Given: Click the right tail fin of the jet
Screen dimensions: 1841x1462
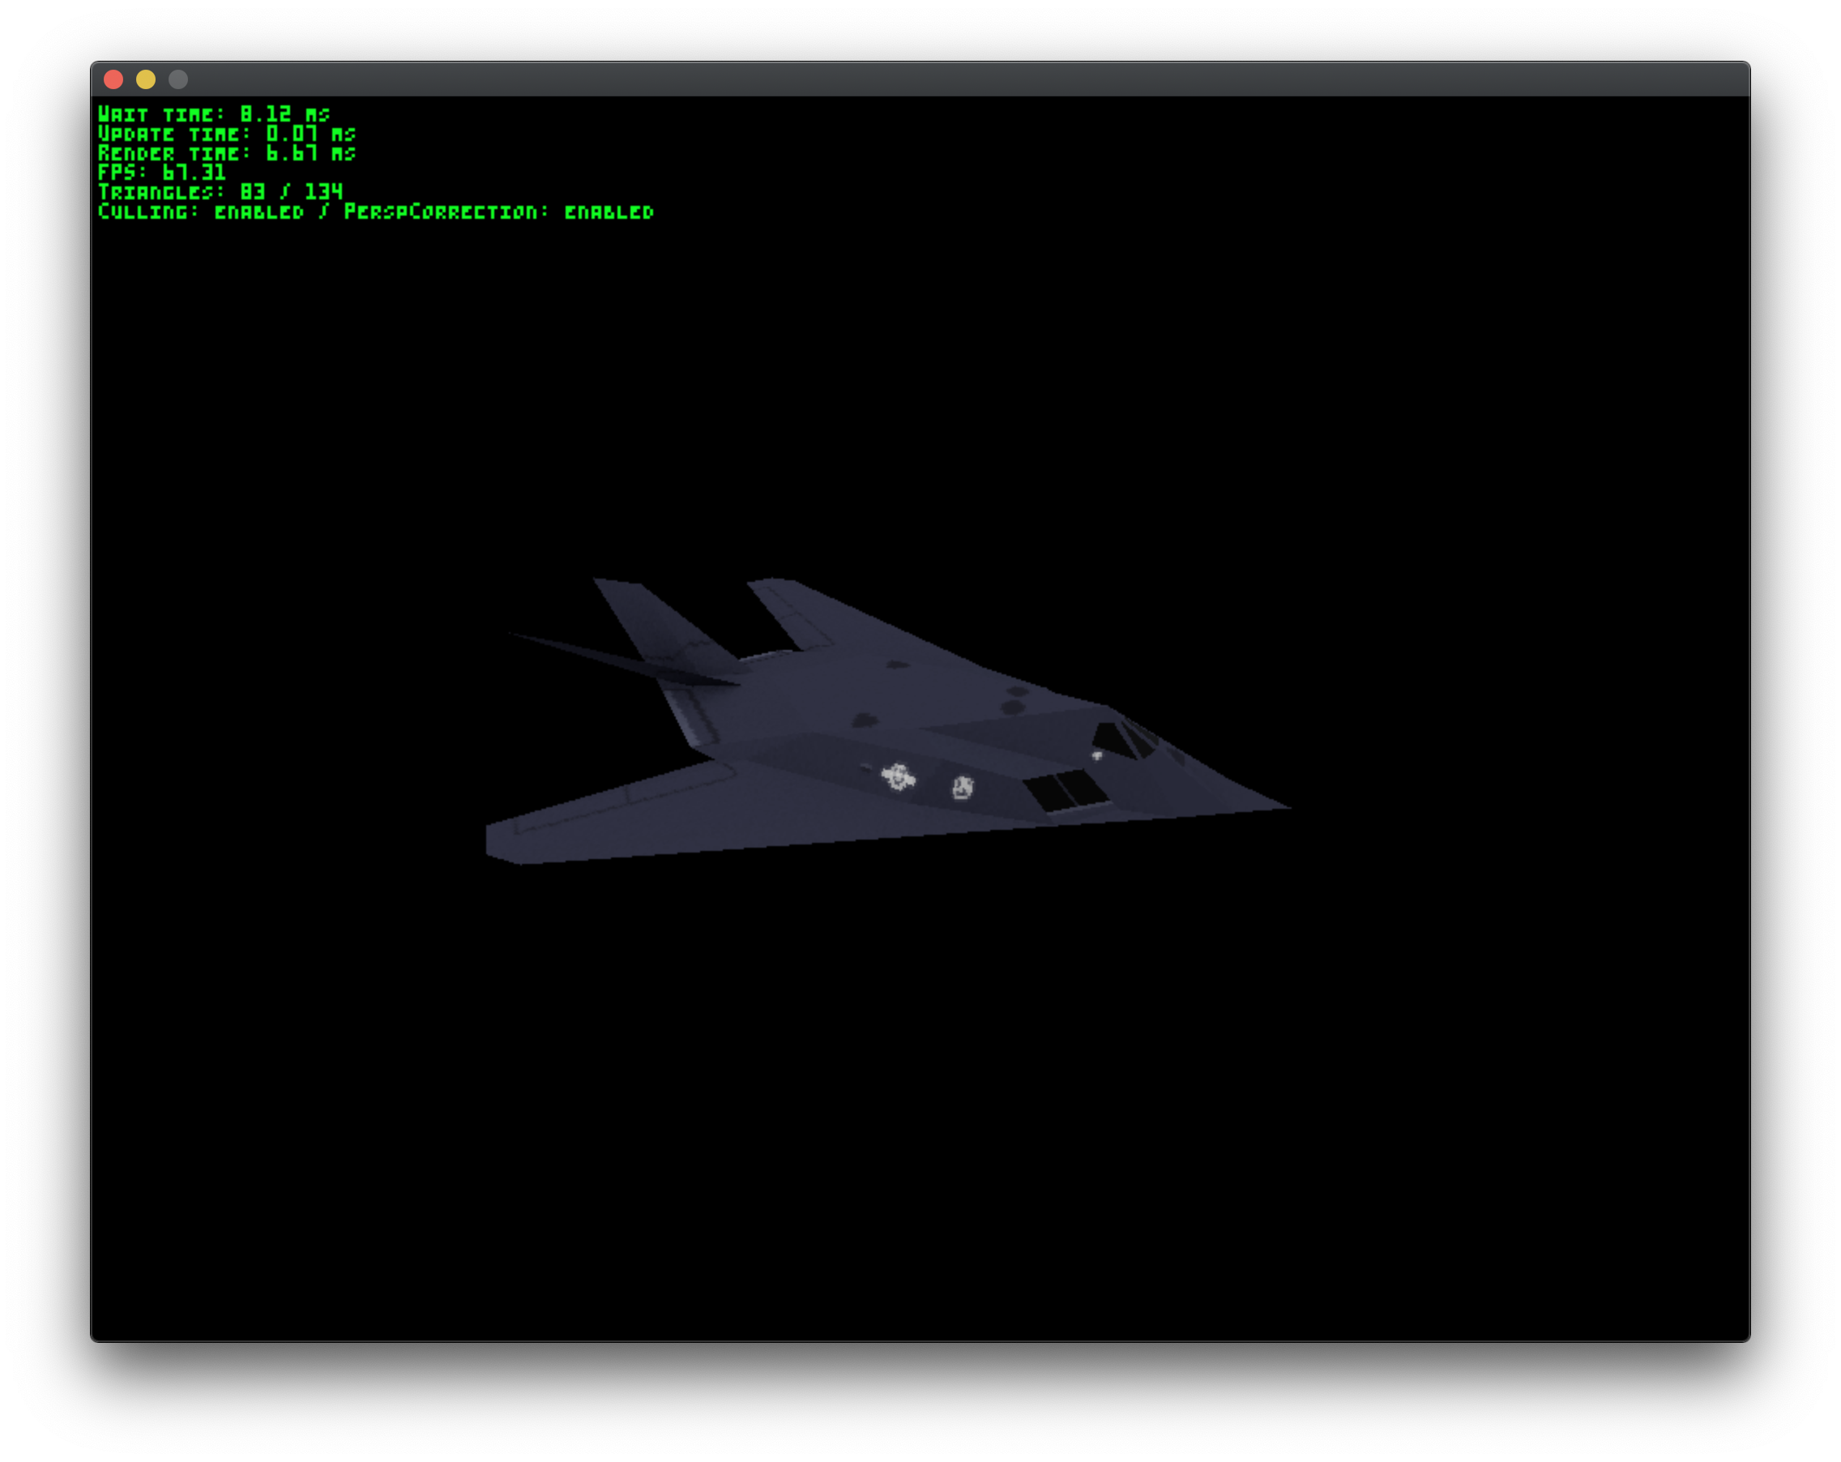Looking at the screenshot, I should (x=790, y=611).
